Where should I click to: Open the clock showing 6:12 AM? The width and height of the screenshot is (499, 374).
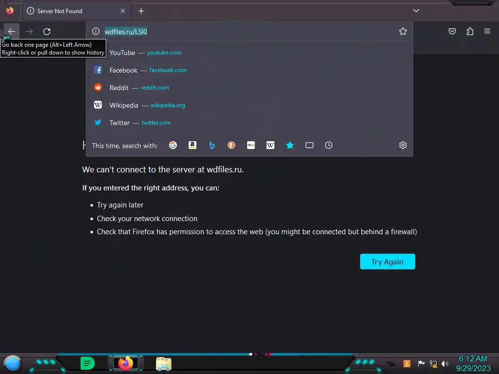[x=473, y=363]
